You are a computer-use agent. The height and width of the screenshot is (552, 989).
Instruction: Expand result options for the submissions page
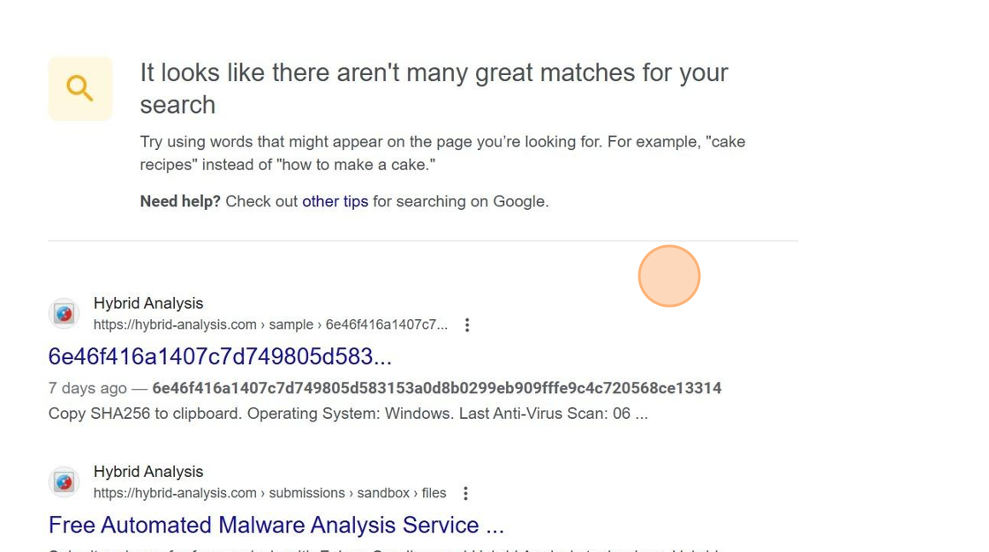click(465, 493)
